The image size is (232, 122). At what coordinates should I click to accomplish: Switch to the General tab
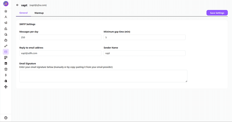click(x=24, y=13)
